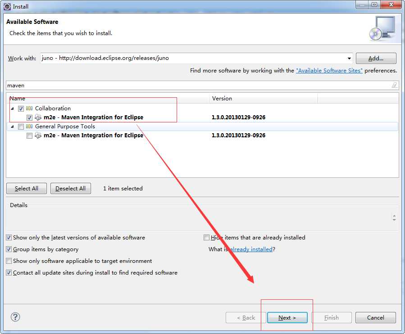Toggle Show only software applicable to target environment
The width and height of the screenshot is (405, 334).
[9, 261]
